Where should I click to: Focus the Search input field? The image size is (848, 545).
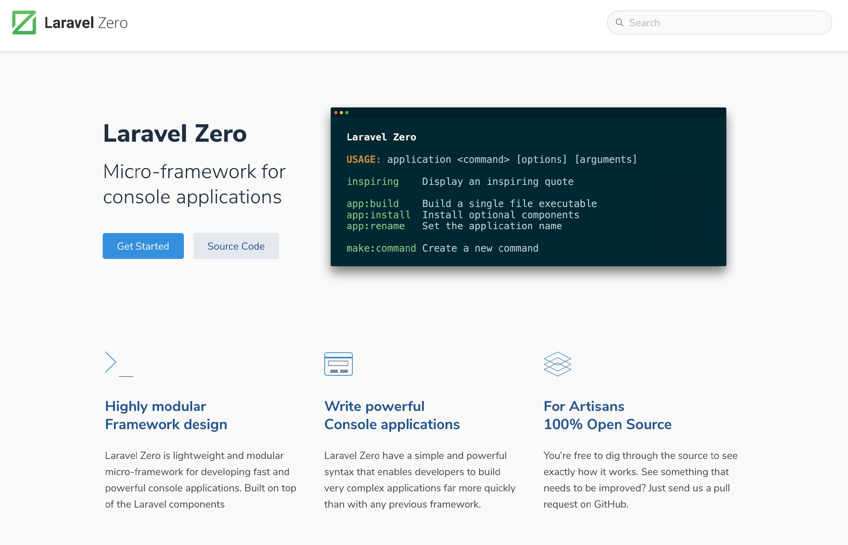(x=719, y=23)
